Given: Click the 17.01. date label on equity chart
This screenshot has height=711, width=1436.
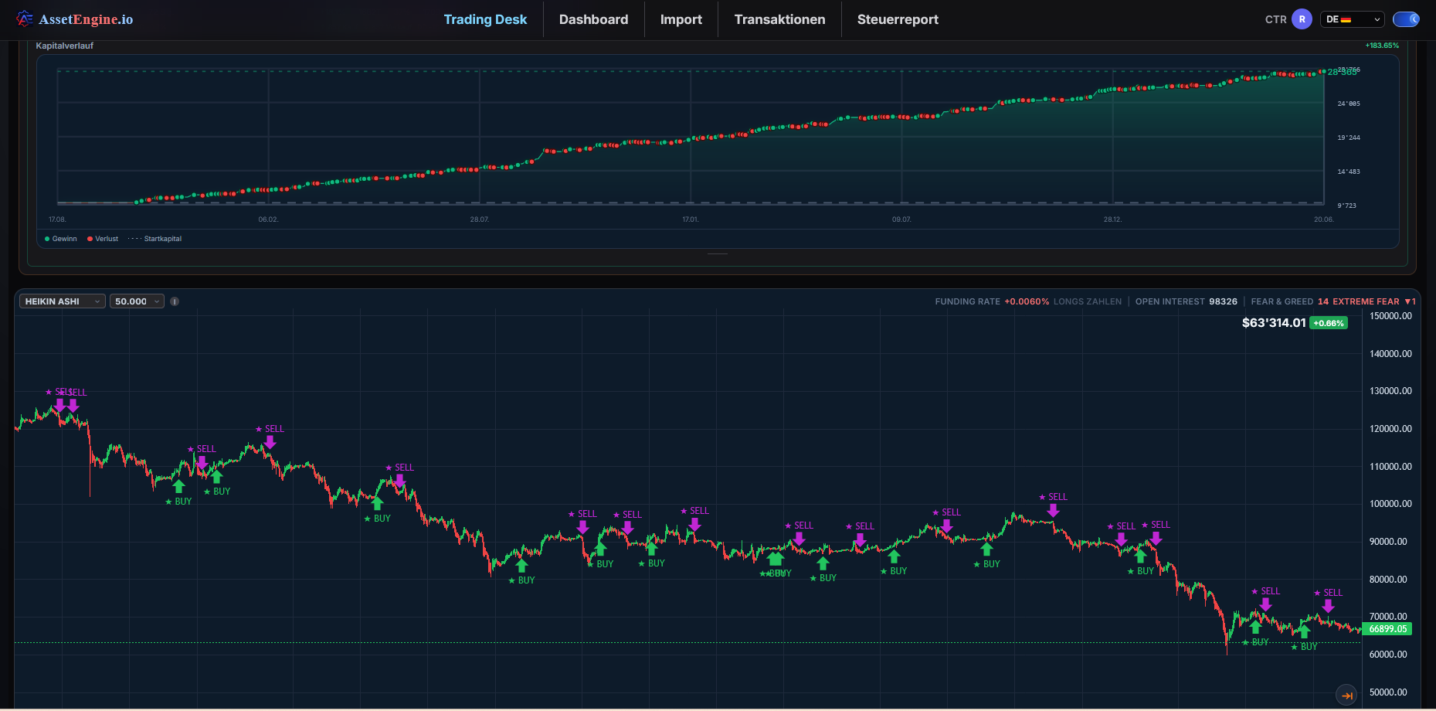Looking at the screenshot, I should 690,219.
